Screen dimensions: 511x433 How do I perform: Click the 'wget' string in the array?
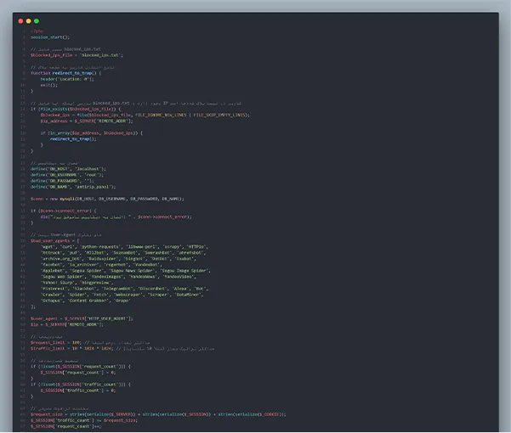(48, 247)
